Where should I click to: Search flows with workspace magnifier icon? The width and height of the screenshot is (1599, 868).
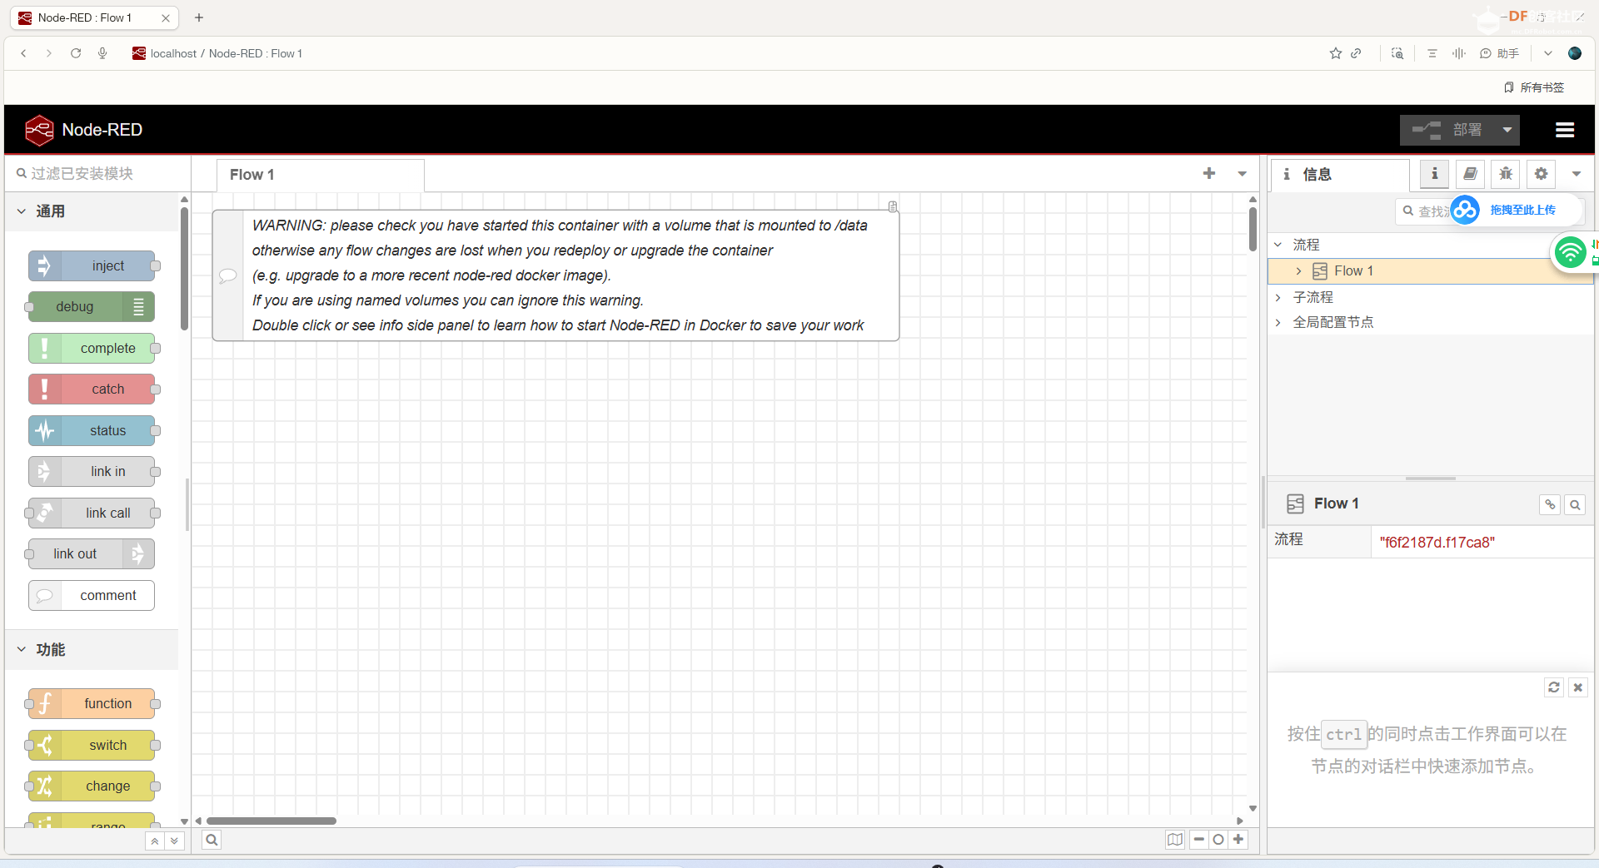[212, 840]
